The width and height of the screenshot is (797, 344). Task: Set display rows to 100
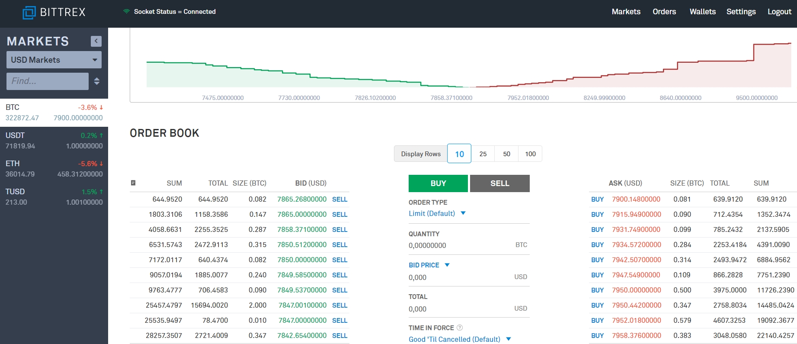point(530,154)
